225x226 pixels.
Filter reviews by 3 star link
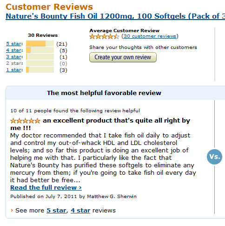pyautogui.click(x=13, y=57)
